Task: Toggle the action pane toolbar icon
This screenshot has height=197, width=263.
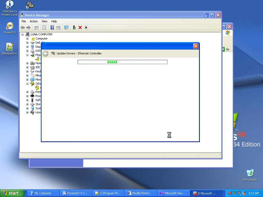Action: 58,28
